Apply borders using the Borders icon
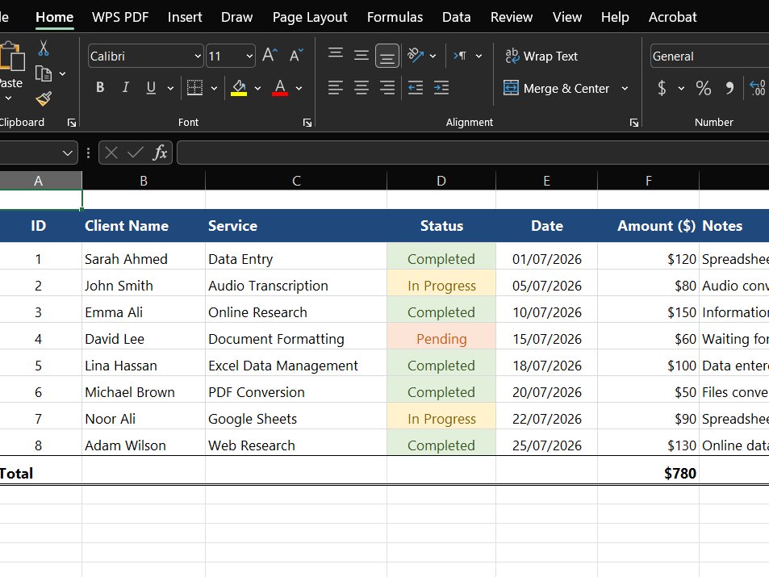 click(194, 88)
